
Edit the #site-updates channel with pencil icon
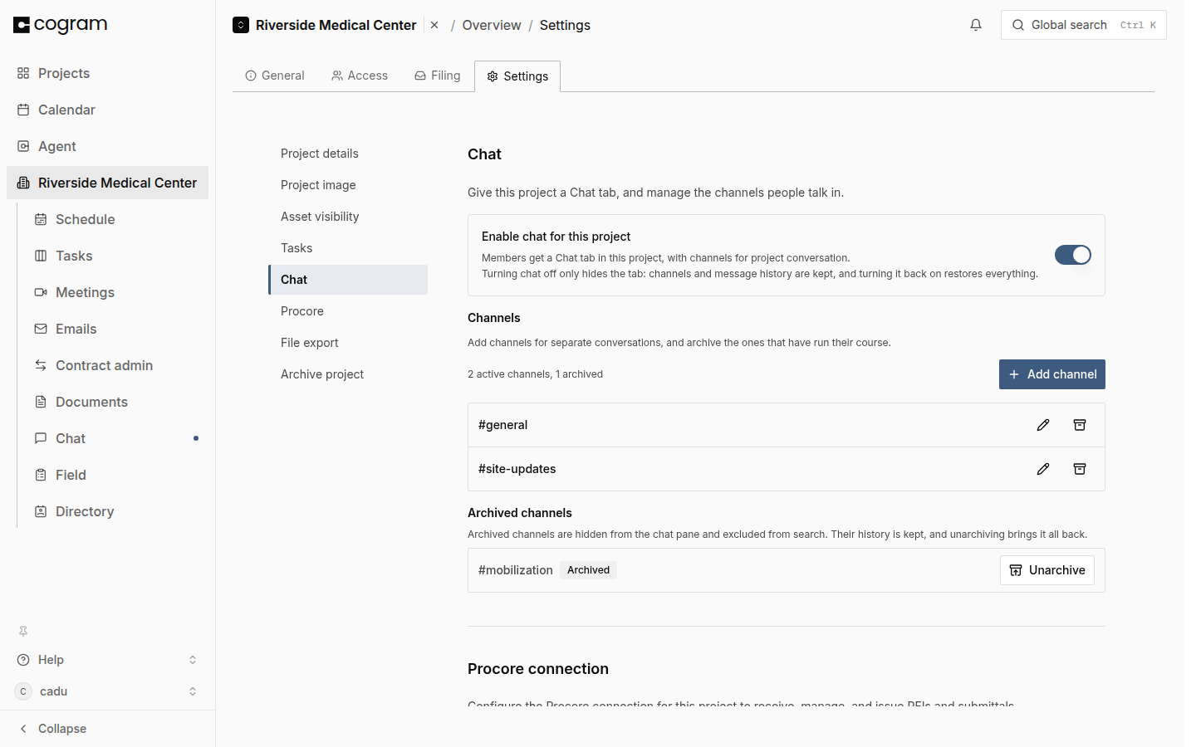(1043, 469)
